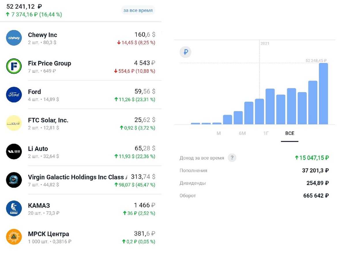Select the ВСЕ chart period tab
The height and width of the screenshot is (256, 346).
pyautogui.click(x=290, y=133)
